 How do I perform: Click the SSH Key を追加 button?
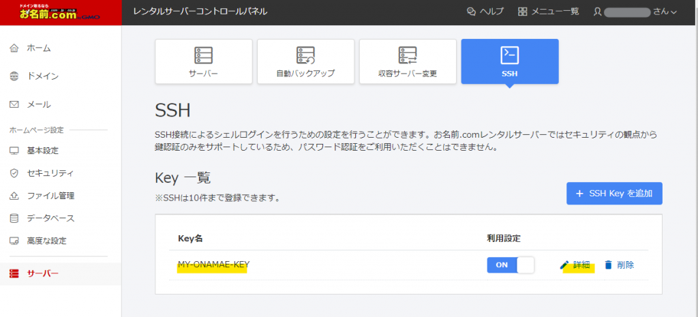[x=613, y=194]
